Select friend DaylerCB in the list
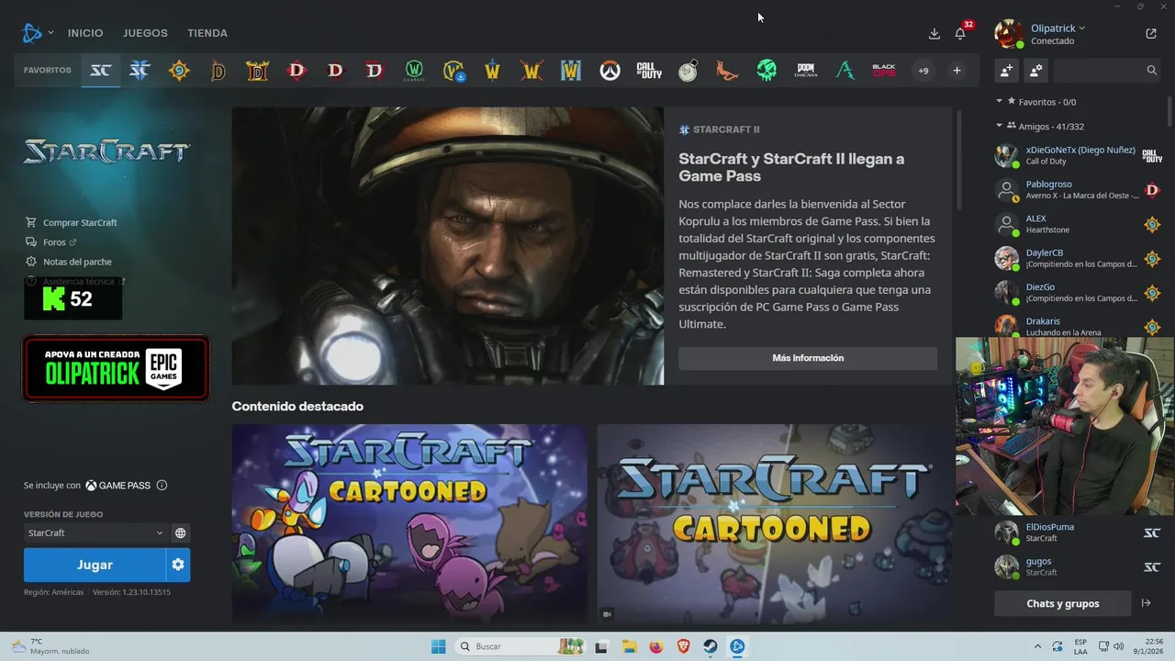 coord(1080,258)
